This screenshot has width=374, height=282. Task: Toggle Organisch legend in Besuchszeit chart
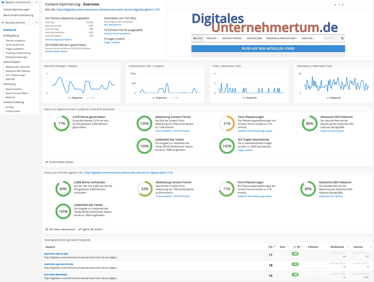click(x=159, y=98)
